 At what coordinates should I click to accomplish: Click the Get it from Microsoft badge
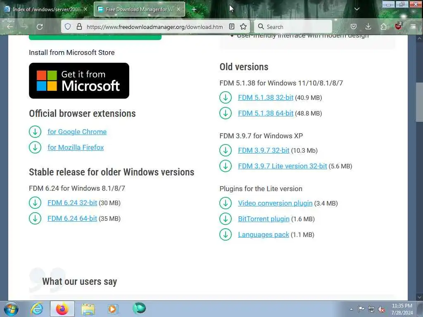pos(79,80)
